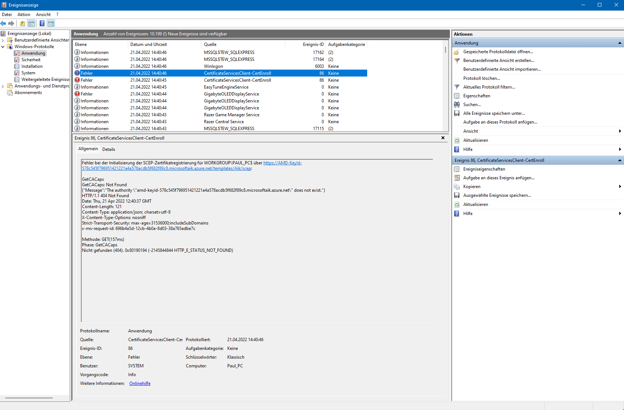Click the refresh icon under the Anwendung actions

(457, 140)
